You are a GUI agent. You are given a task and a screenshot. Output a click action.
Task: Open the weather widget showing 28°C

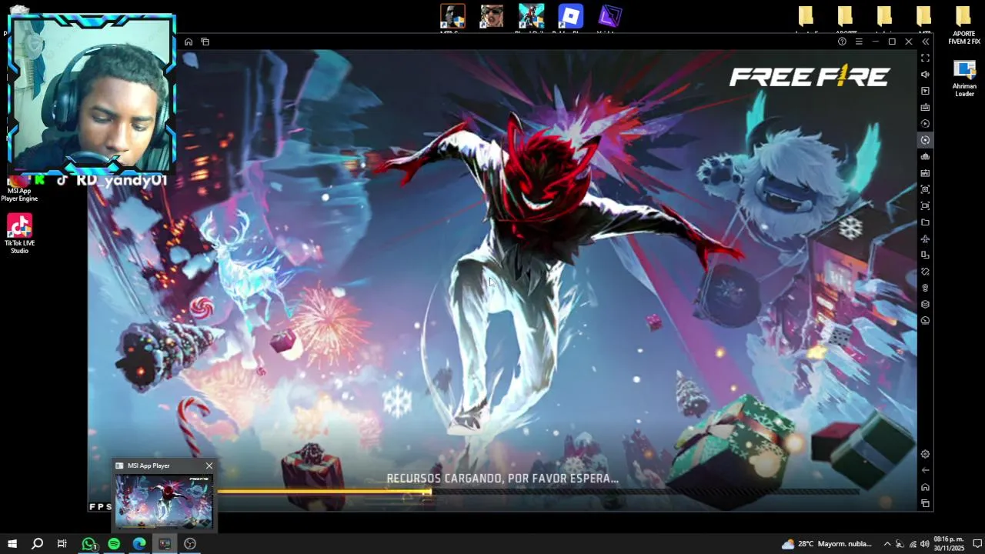tap(826, 544)
